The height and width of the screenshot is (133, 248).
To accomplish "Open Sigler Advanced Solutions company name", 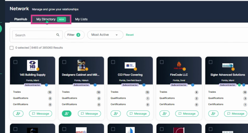I will (228, 75).
